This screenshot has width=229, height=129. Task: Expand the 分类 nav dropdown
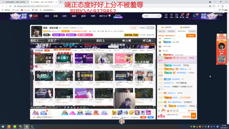click(64, 16)
